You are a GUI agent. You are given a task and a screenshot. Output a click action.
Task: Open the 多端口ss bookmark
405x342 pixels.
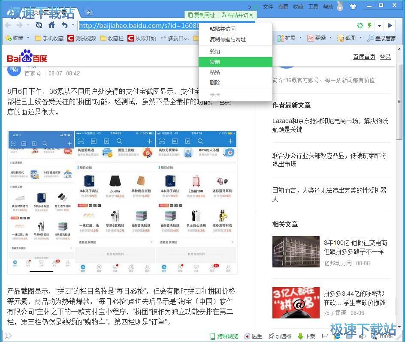click(x=174, y=38)
